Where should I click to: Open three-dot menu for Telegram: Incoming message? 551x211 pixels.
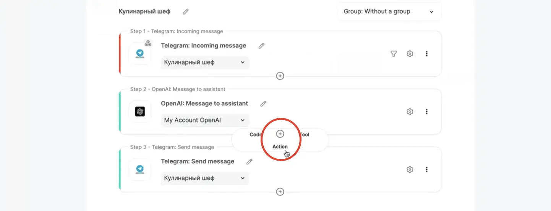427,54
